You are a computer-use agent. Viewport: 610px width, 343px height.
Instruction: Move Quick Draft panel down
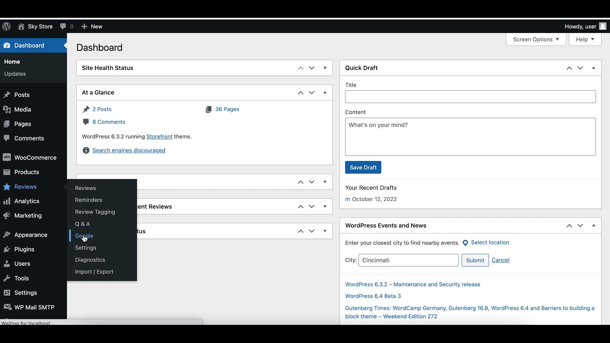point(580,68)
